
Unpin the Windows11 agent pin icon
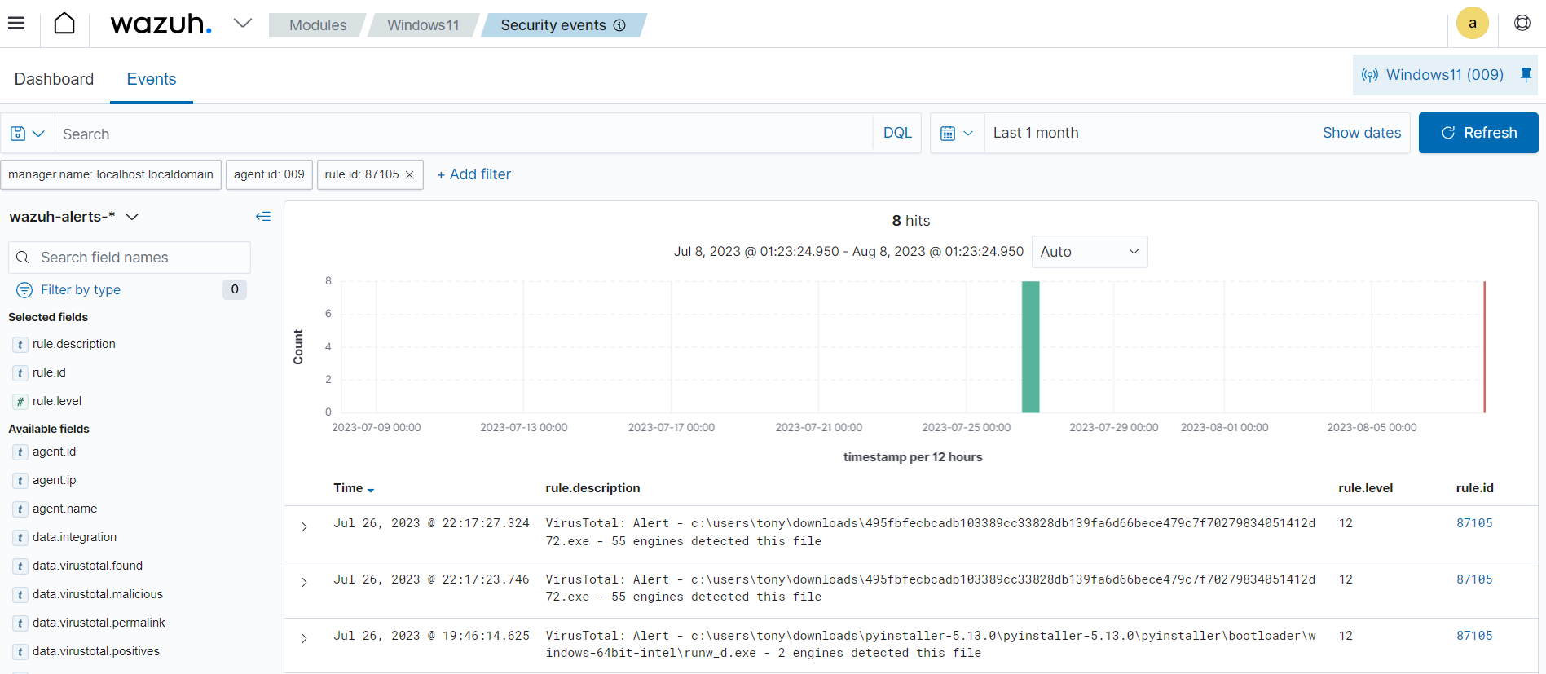click(1526, 75)
